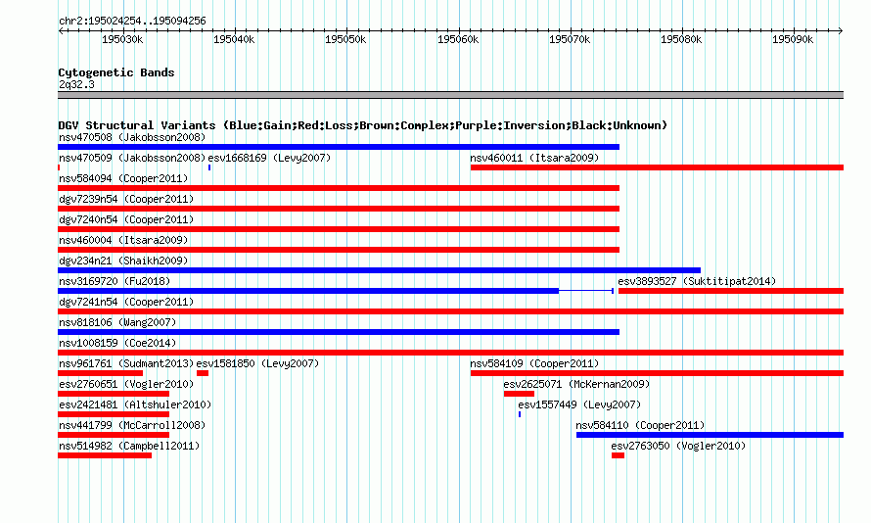The width and height of the screenshot is (871, 523).
Task: Click the red bar of nsv514982
Action: pyautogui.click(x=105, y=455)
